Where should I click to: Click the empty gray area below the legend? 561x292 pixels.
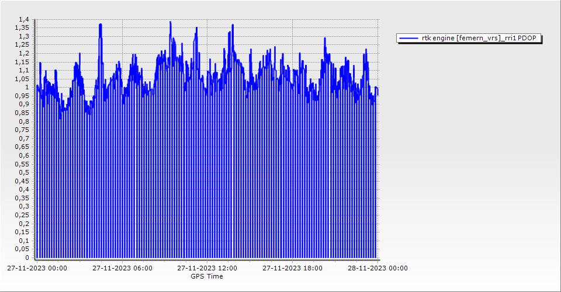point(467,146)
